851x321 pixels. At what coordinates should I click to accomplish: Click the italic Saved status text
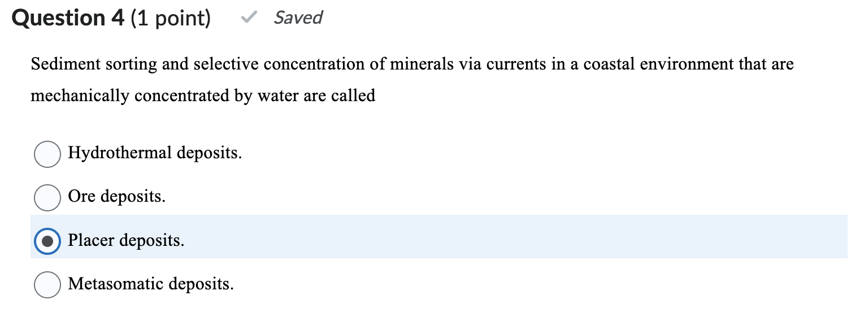[298, 18]
